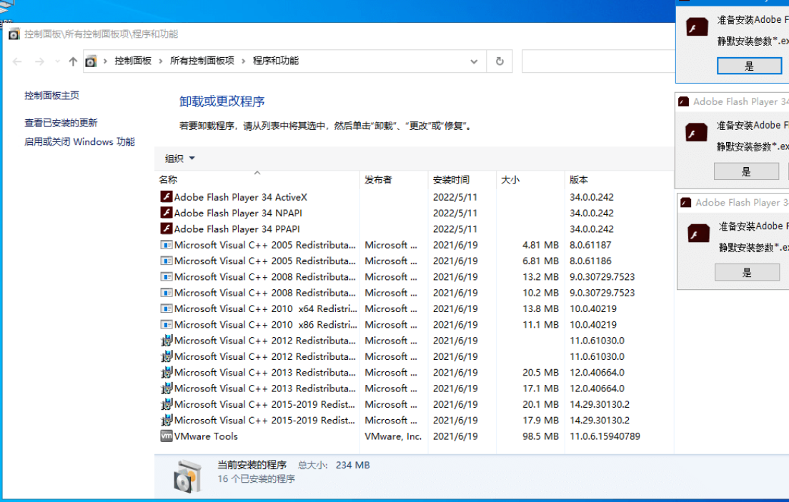
Task: Expand the chevron after the 所有控制面板项 breadcrumb
Action: pos(244,61)
